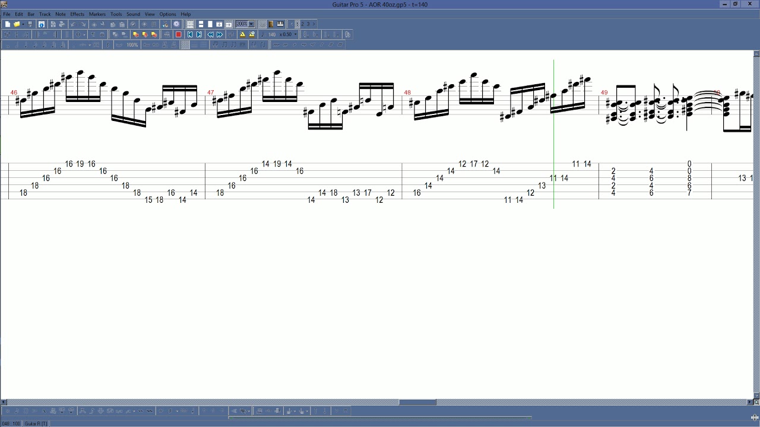
Task: Click the paste clipboard icon
Action: [122, 24]
